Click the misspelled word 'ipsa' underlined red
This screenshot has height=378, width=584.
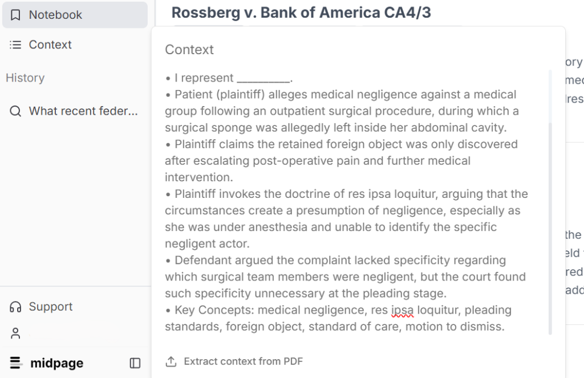[402, 310]
